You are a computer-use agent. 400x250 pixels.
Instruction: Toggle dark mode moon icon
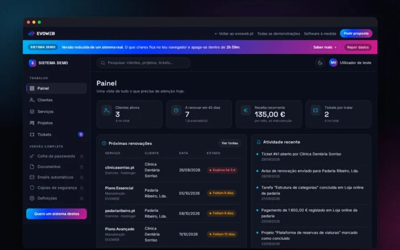pyautogui.click(x=320, y=63)
